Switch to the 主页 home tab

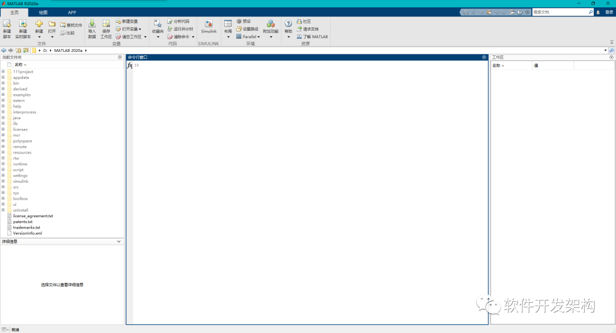pyautogui.click(x=14, y=13)
